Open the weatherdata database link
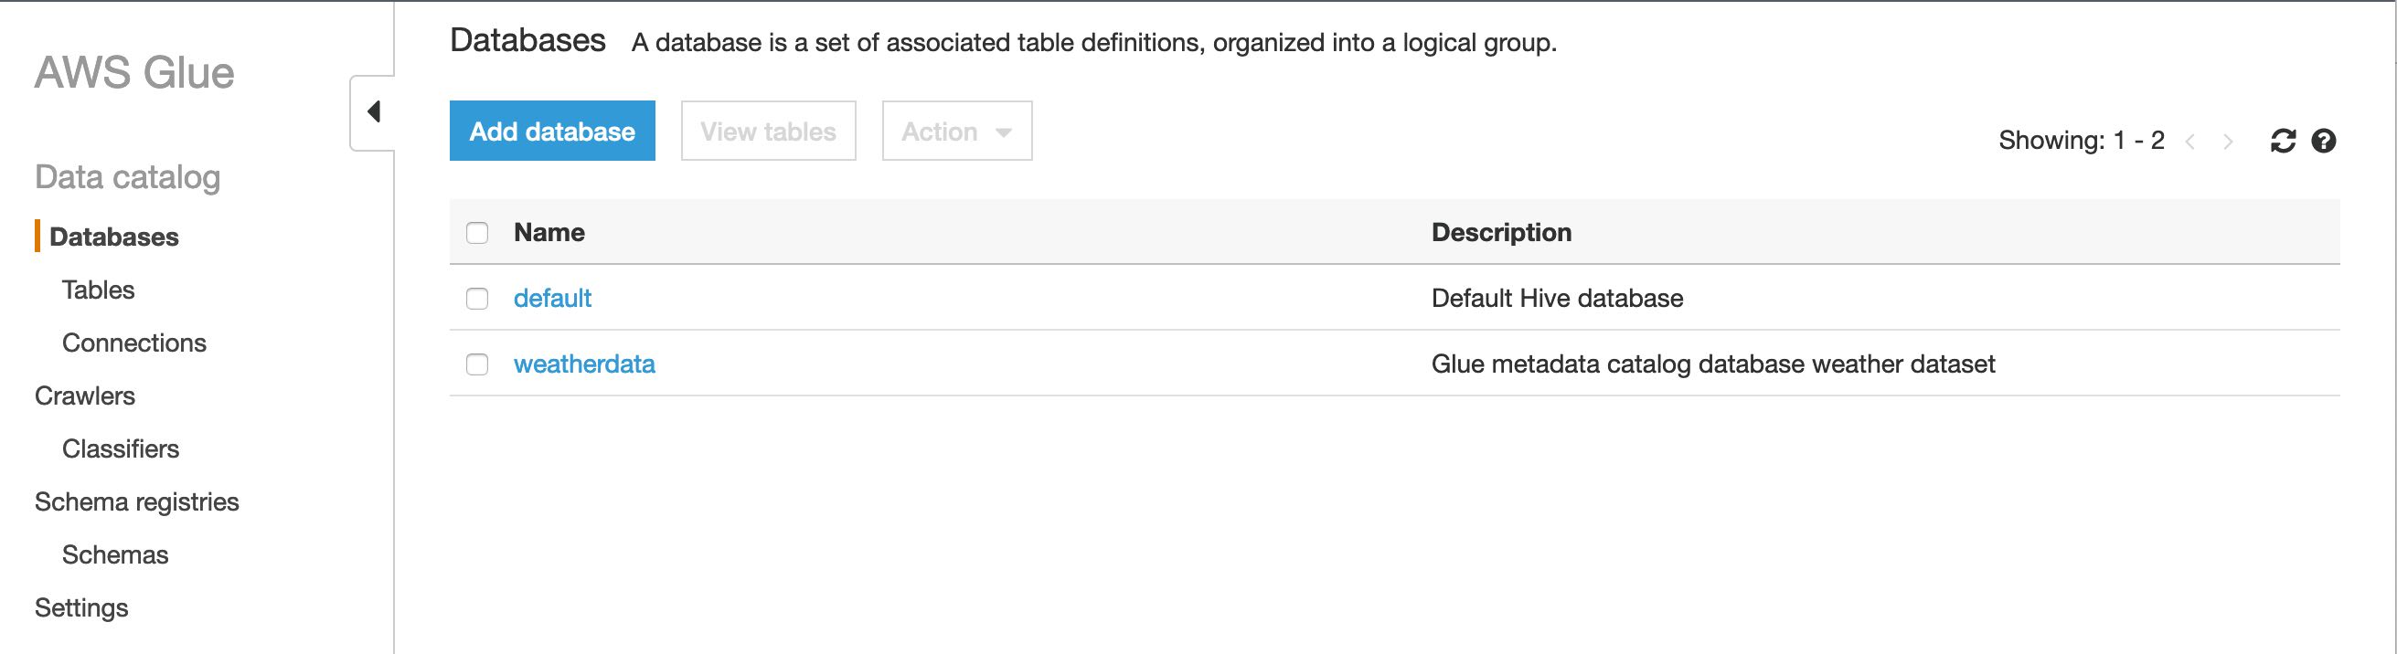The width and height of the screenshot is (2397, 654). (x=583, y=364)
